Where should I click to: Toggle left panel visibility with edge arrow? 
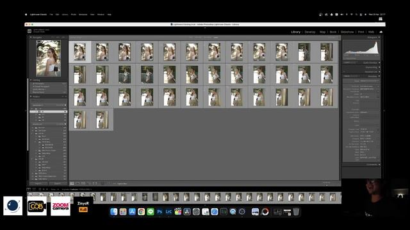point(26,111)
